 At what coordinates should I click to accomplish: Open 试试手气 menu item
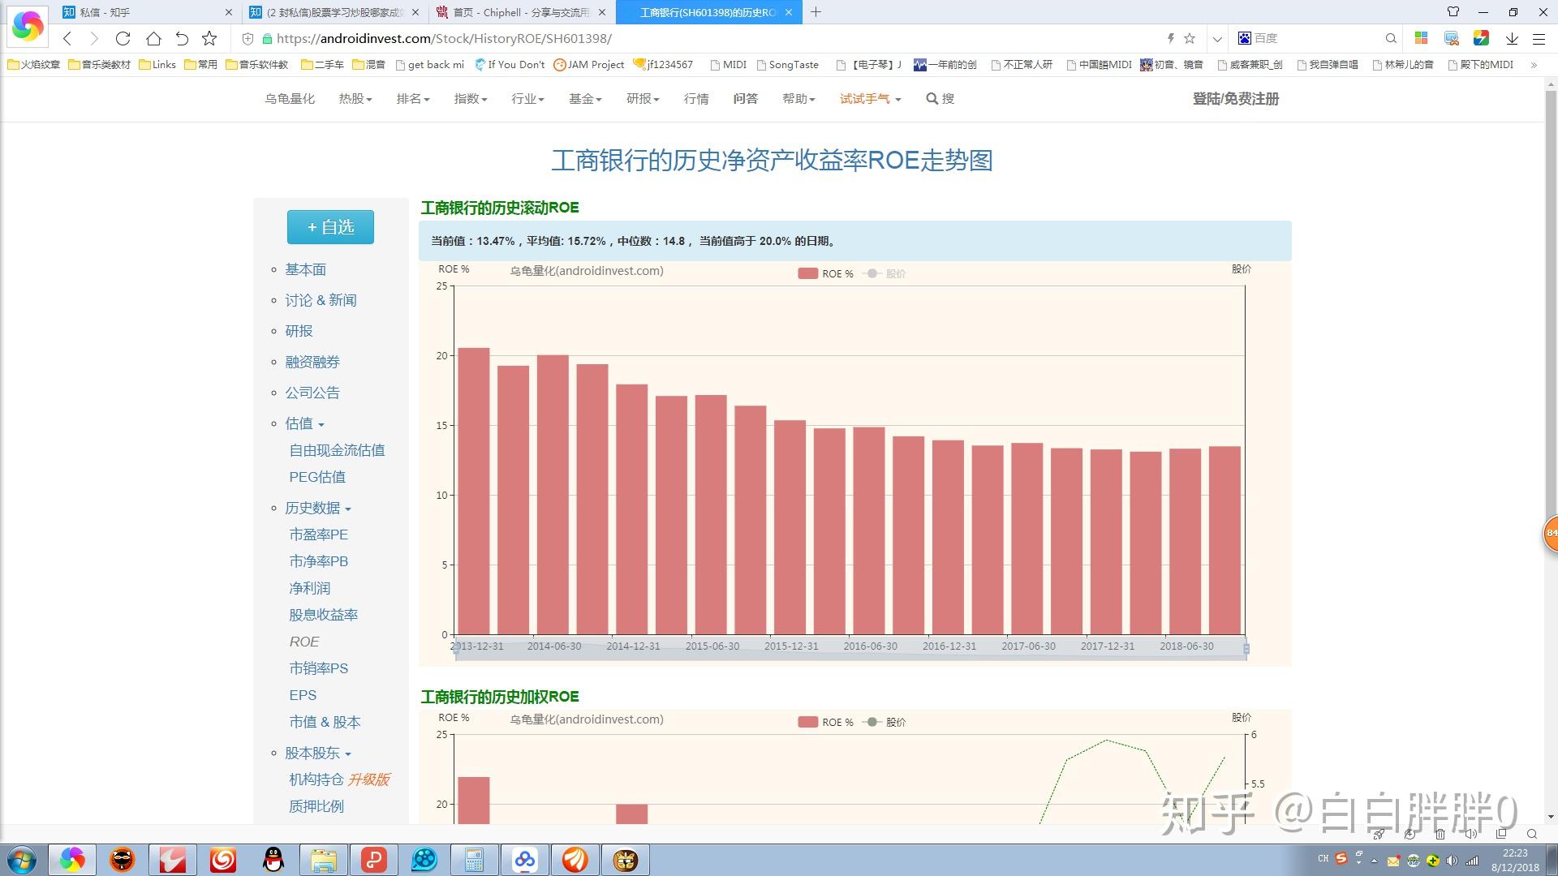point(870,99)
